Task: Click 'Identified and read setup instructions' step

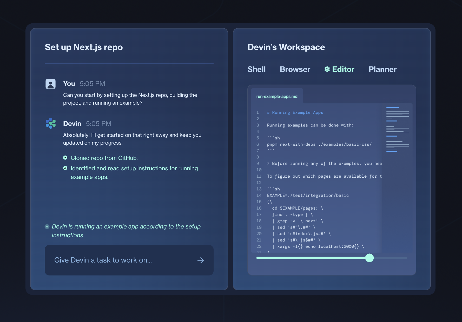Action: click(x=134, y=173)
